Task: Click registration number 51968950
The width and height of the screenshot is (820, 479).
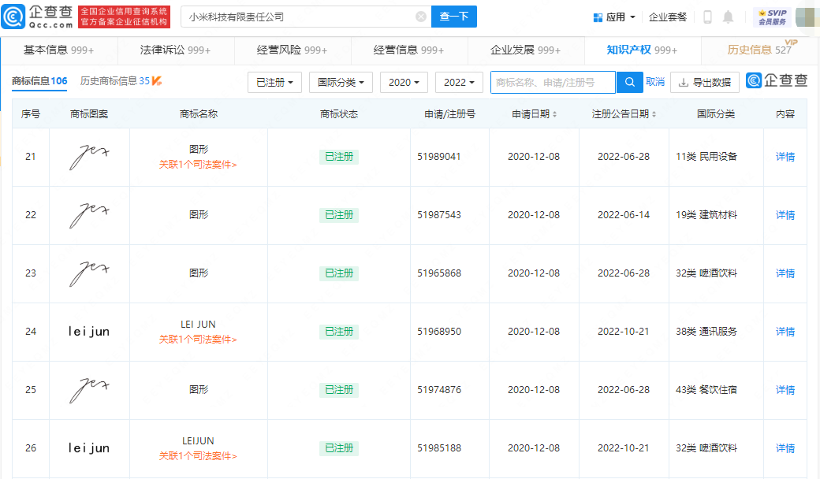Action: click(x=438, y=332)
